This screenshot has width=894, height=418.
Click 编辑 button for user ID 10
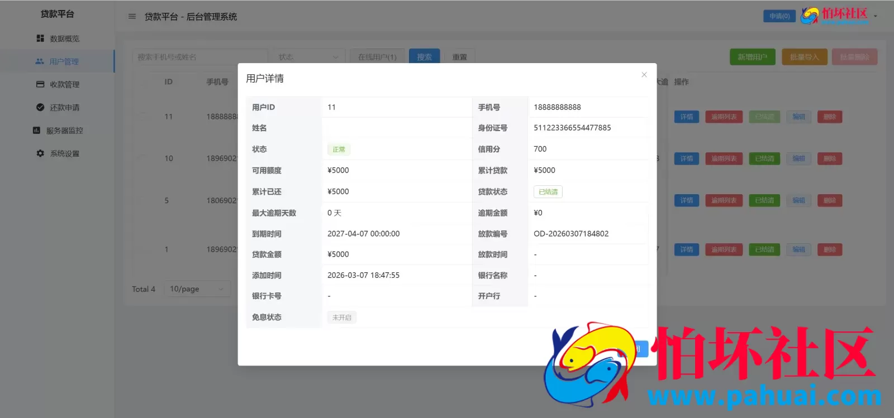click(x=798, y=158)
